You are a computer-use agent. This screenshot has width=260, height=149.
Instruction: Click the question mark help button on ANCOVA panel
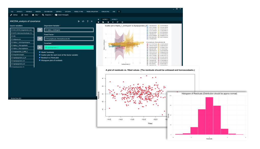click(88, 22)
